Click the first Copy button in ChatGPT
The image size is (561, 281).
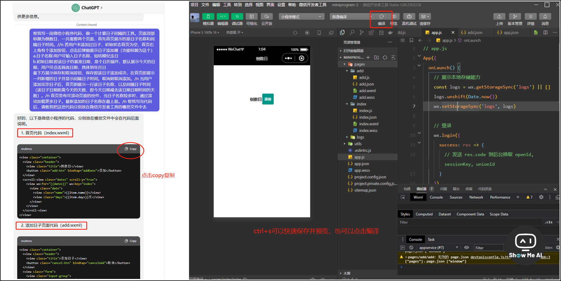(x=131, y=149)
